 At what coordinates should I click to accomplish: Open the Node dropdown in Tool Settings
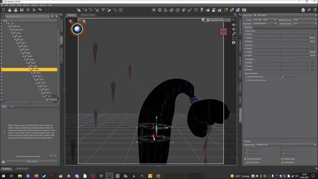tap(264, 20)
